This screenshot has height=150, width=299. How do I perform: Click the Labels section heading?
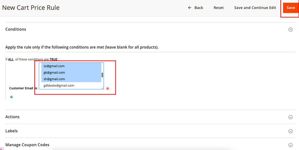click(11, 131)
